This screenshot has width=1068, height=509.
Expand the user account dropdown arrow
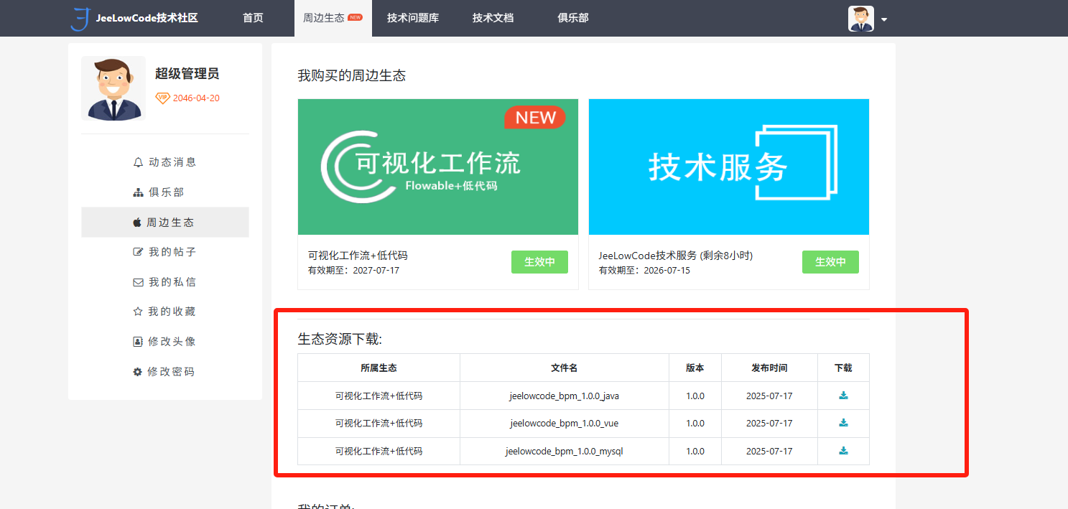(884, 19)
